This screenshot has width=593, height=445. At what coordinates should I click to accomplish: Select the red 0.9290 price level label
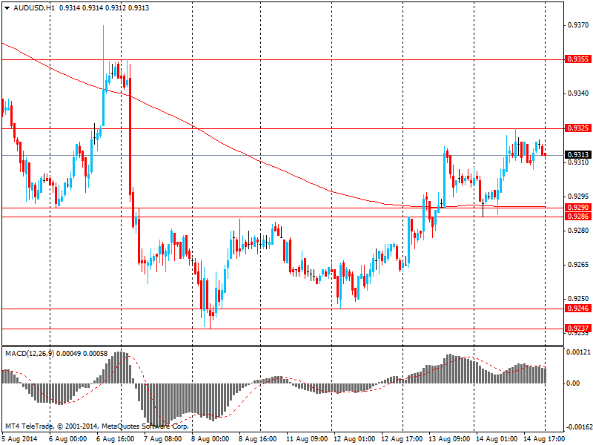click(x=578, y=208)
